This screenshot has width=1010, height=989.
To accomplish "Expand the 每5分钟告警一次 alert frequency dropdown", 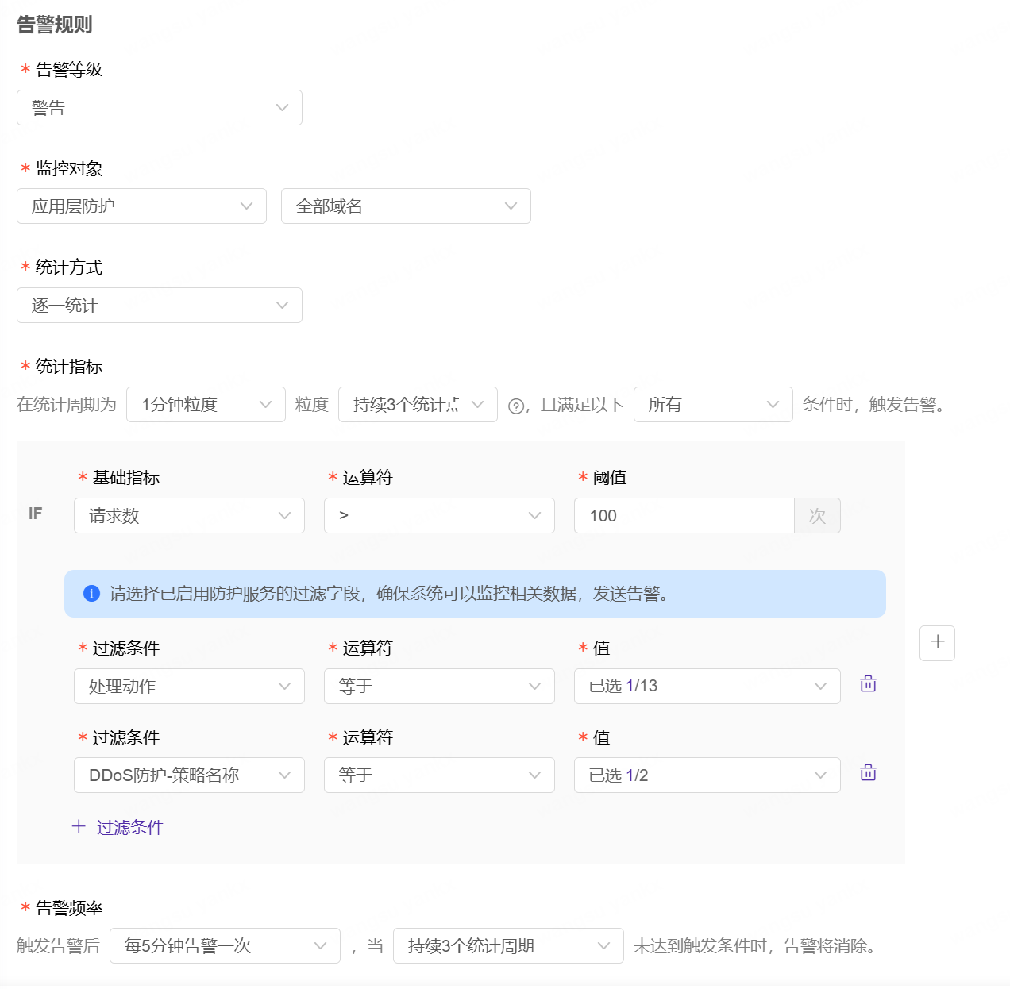I will [x=225, y=945].
